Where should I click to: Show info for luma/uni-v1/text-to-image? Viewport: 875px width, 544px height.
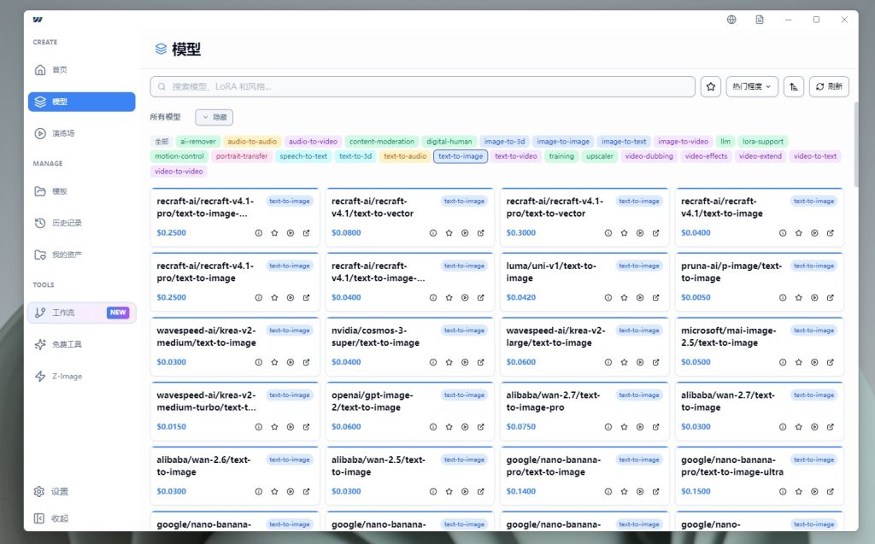(x=608, y=298)
